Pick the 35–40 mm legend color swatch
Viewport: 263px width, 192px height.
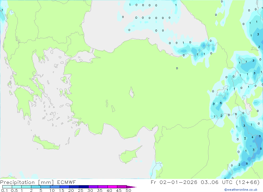point(103,187)
